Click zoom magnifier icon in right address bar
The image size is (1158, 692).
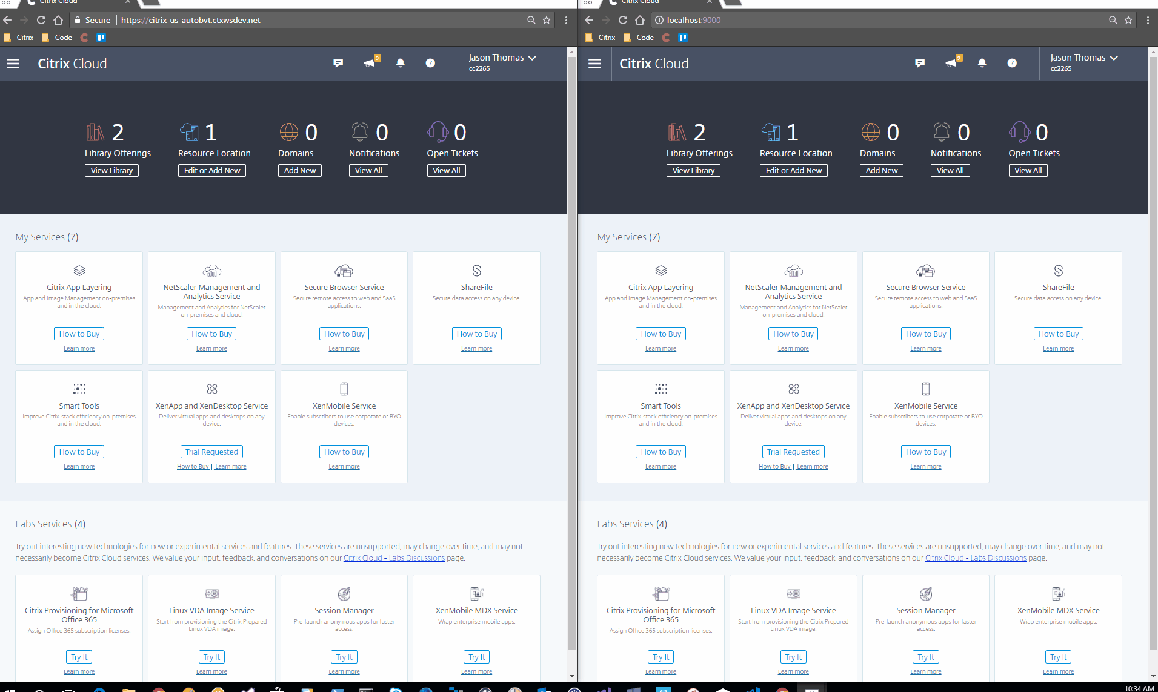click(1113, 20)
